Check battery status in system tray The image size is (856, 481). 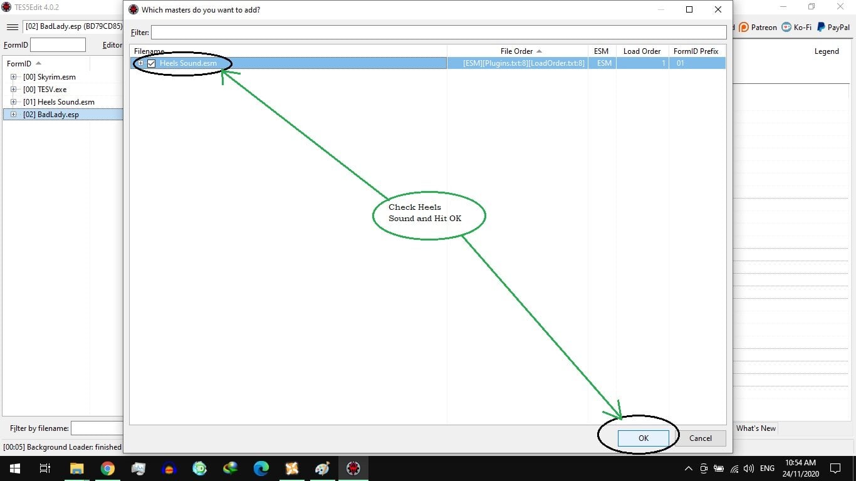719,468
